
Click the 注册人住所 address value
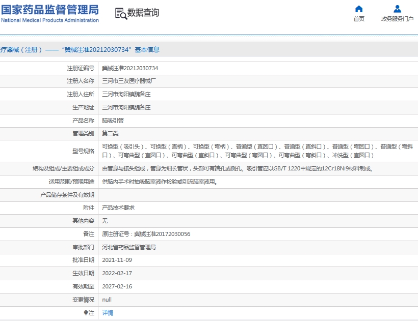pyautogui.click(x=126, y=94)
